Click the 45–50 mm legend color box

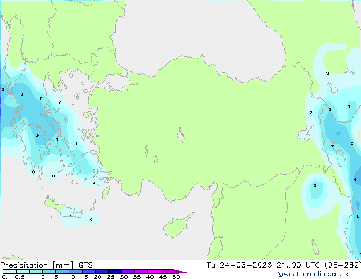(167, 272)
